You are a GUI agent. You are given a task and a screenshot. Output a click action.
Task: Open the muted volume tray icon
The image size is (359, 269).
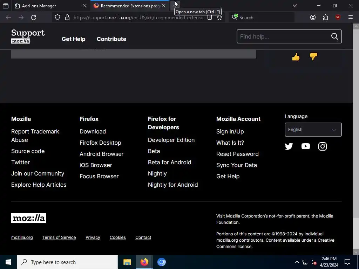pos(314,262)
